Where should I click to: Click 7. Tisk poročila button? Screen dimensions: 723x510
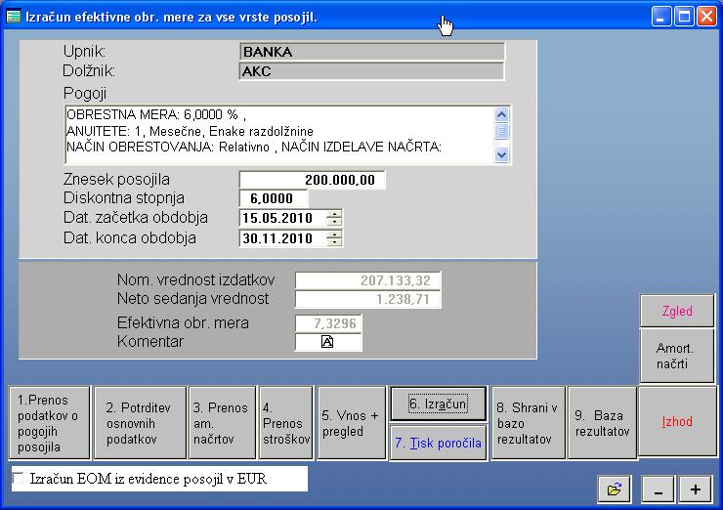[x=439, y=443]
